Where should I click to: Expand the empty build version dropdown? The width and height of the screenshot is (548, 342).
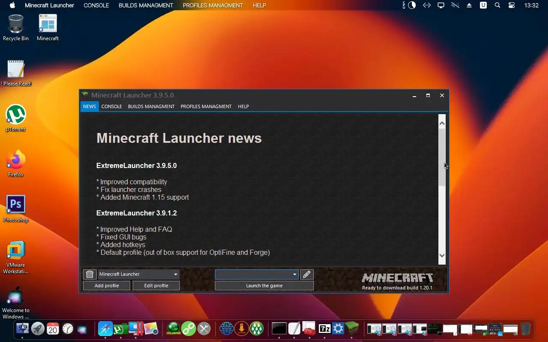click(x=295, y=274)
